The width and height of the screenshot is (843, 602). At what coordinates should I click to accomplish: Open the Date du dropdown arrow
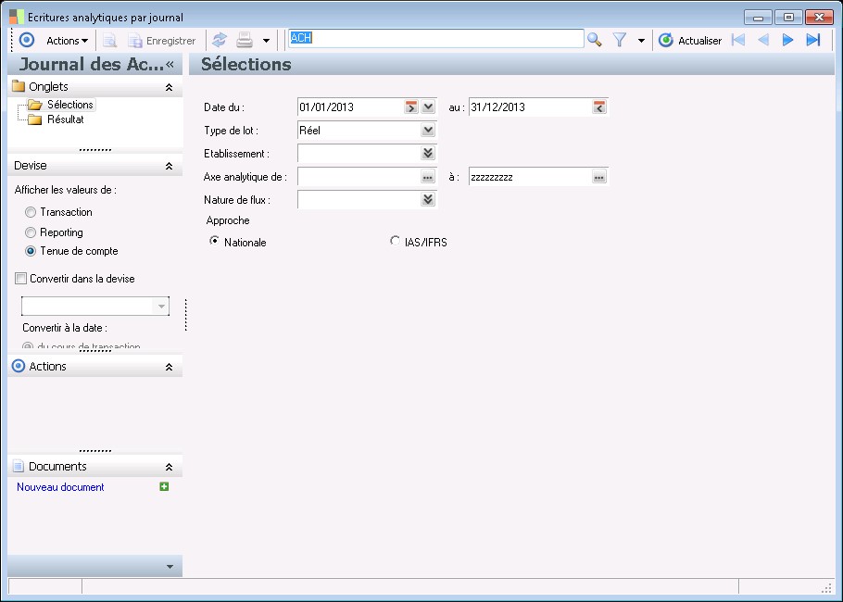pyautogui.click(x=428, y=107)
